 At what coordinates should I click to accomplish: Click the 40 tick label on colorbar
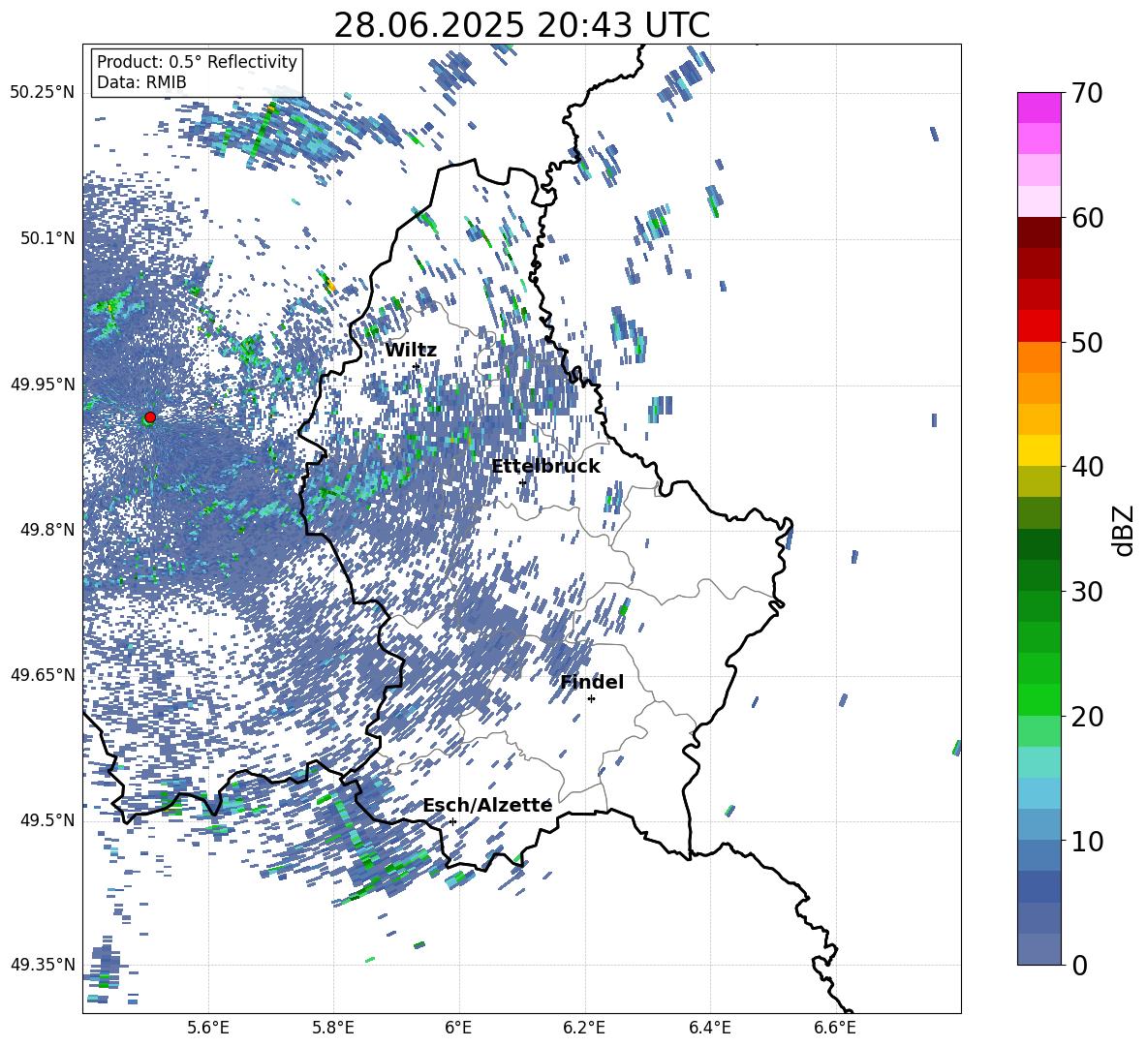point(1087,467)
